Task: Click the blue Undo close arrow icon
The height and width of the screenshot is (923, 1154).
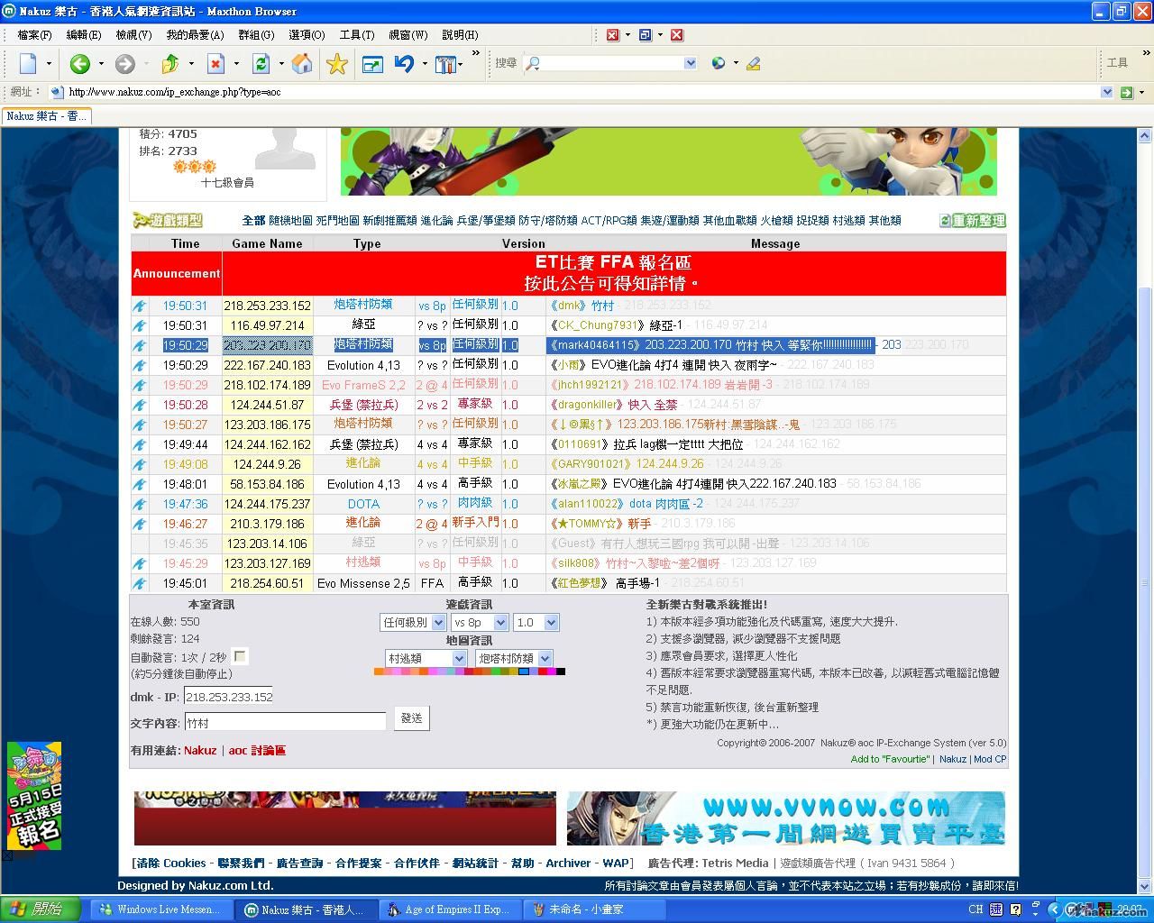Action: [404, 64]
